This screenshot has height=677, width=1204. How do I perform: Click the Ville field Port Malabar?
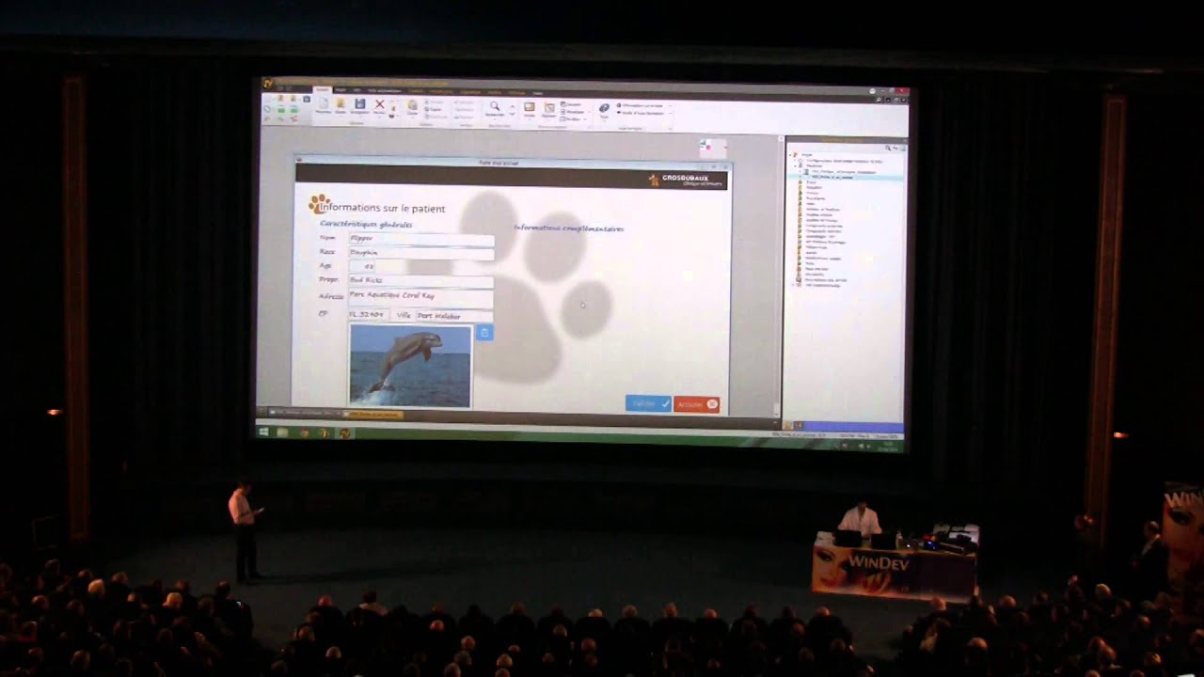click(x=454, y=315)
